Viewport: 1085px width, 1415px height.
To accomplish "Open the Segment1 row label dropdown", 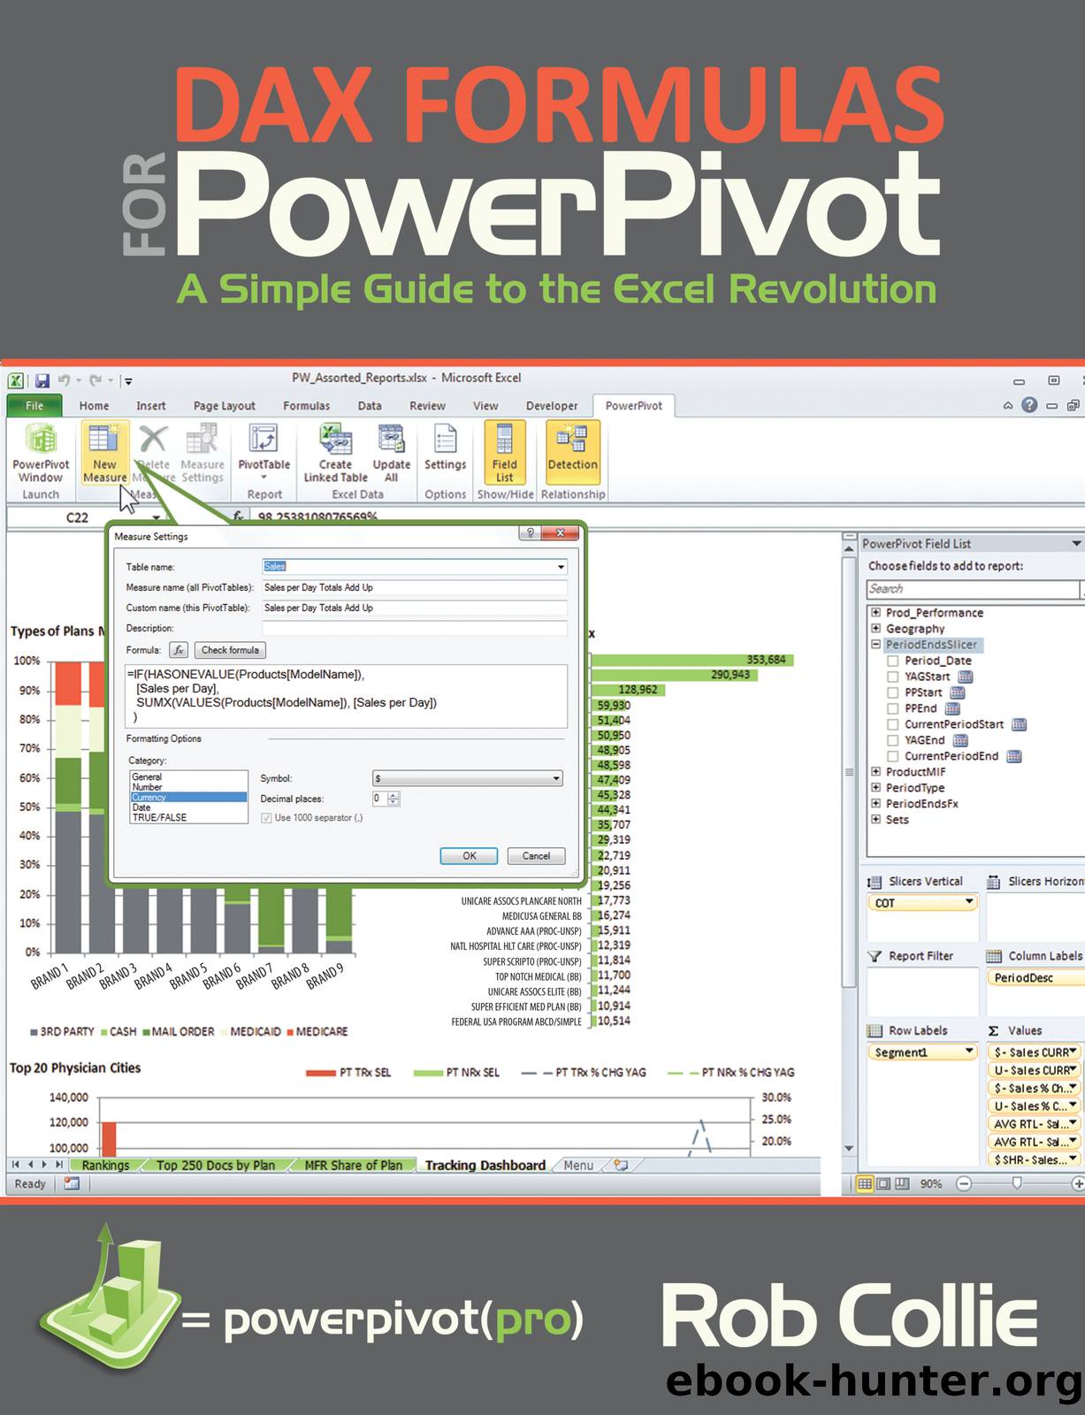I will (x=969, y=1052).
